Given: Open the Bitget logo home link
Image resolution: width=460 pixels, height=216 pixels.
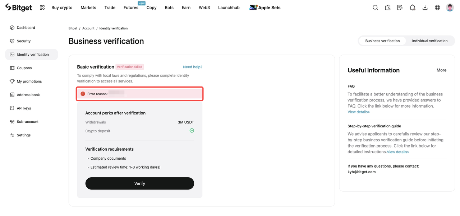Looking at the screenshot, I should 18,8.
